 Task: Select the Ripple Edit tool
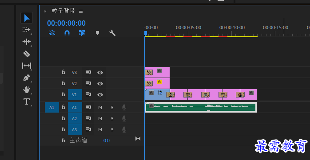[27, 42]
